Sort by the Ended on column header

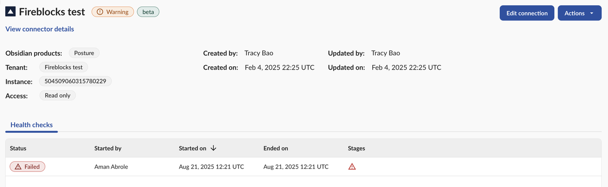275,148
